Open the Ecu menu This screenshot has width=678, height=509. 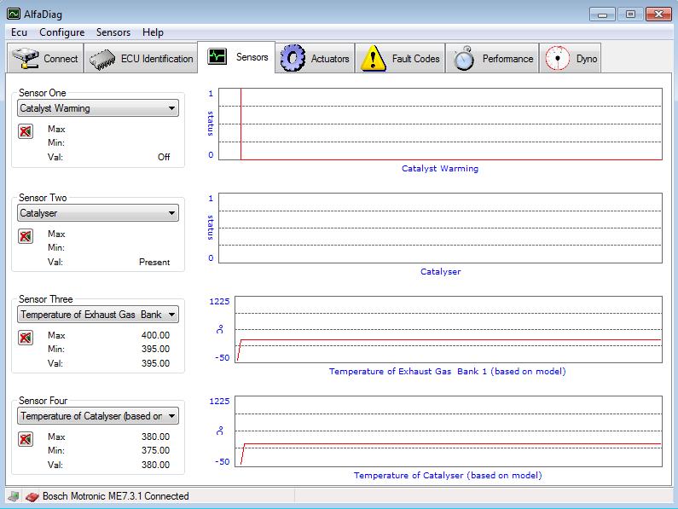[x=20, y=32]
